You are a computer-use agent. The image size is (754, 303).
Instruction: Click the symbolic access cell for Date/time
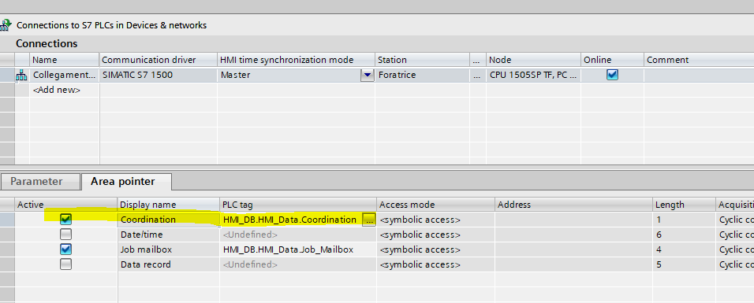click(435, 235)
